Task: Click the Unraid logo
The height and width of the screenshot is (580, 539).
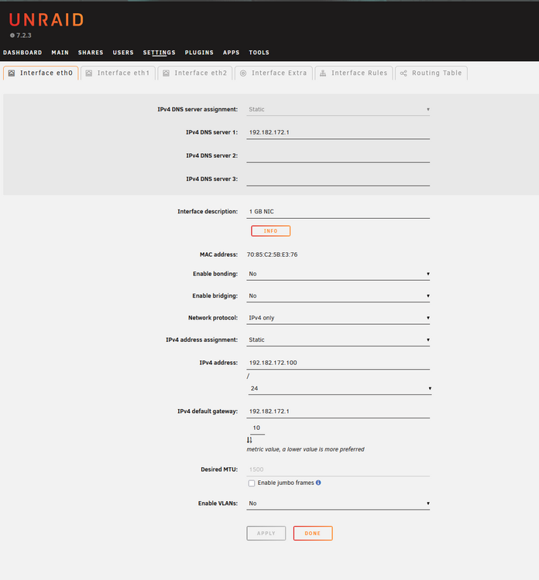Action: pyautogui.click(x=46, y=19)
